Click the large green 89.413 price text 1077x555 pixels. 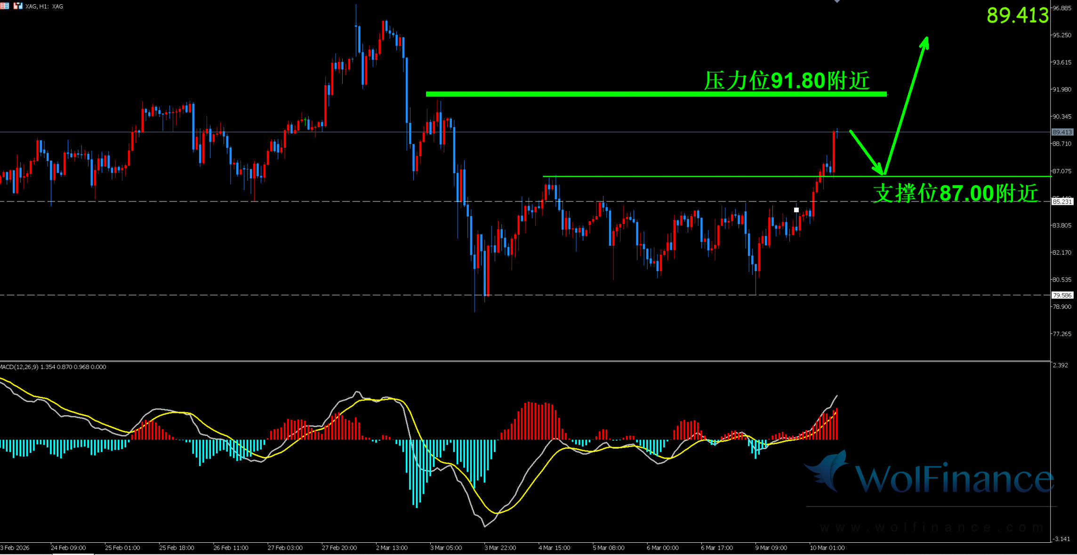pos(1017,16)
